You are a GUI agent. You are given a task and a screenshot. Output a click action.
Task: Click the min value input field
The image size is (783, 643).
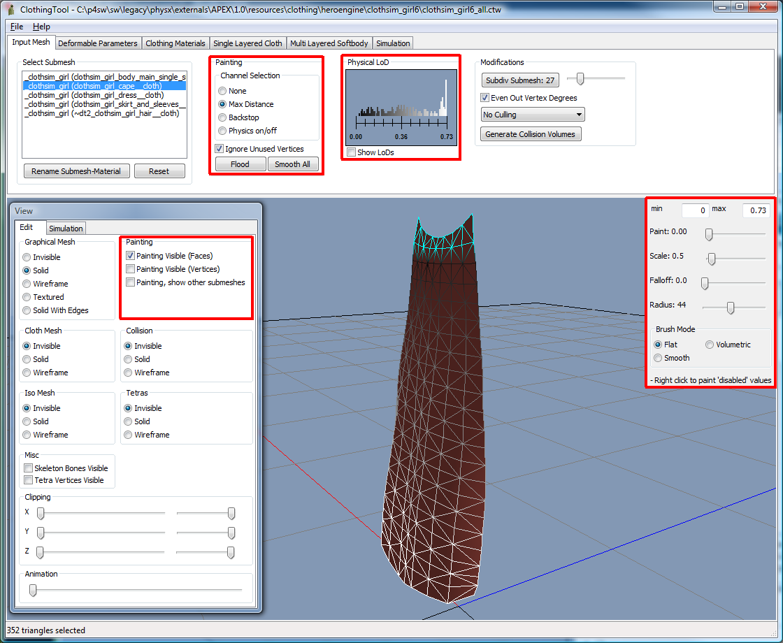coord(695,210)
